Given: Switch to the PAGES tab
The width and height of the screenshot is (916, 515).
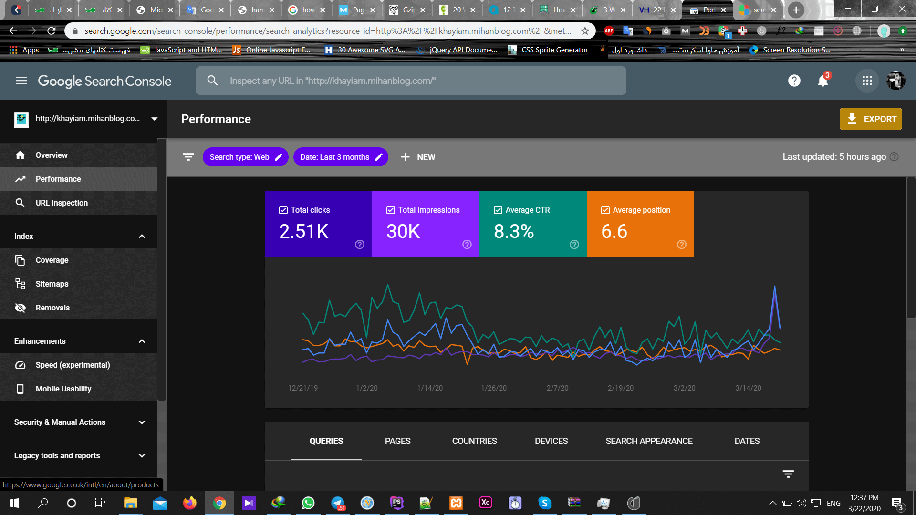Looking at the screenshot, I should pyautogui.click(x=398, y=441).
